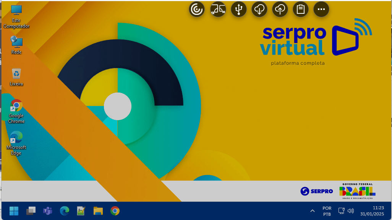Open File Explorer from taskbar

(98, 211)
